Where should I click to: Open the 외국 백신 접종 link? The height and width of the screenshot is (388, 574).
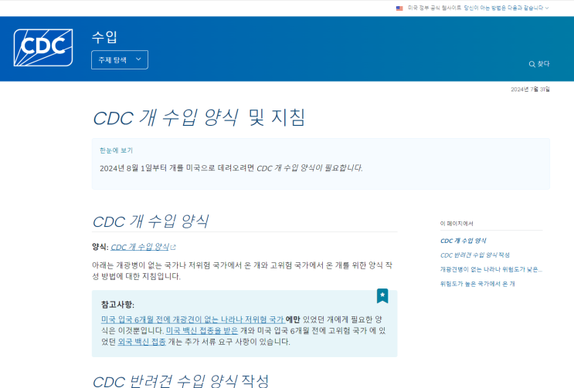click(x=141, y=342)
